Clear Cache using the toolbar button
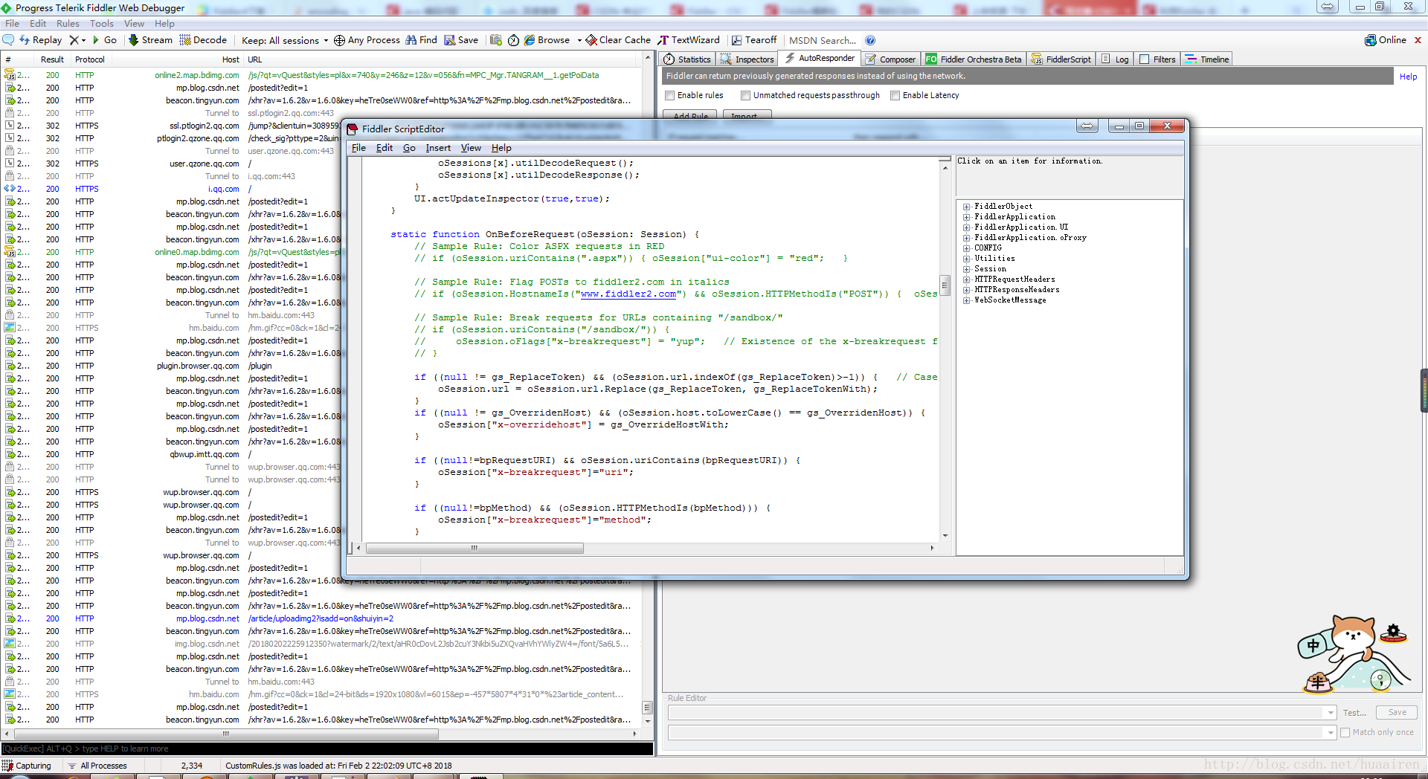The width and height of the screenshot is (1428, 779). click(x=618, y=40)
